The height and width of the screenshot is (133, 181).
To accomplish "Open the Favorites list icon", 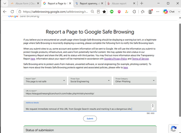I will [x=143, y=12].
